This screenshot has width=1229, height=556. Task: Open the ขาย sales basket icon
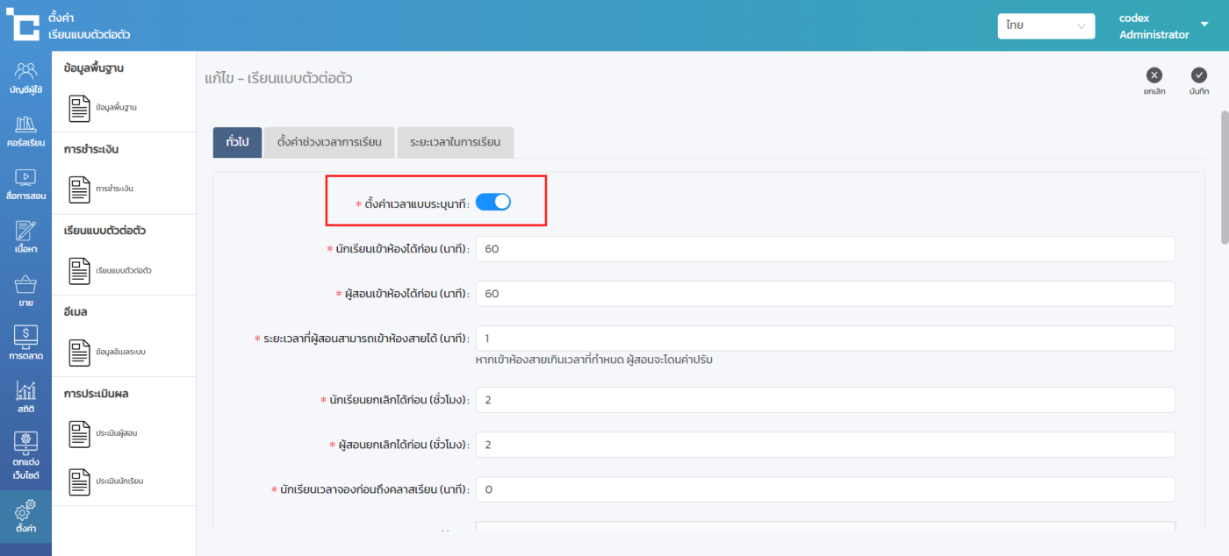coord(25,290)
